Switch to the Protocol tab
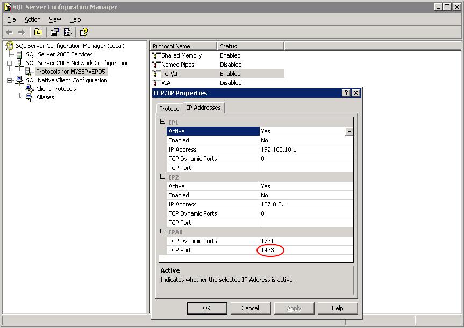Image resolution: width=464 pixels, height=328 pixels. [x=170, y=109]
